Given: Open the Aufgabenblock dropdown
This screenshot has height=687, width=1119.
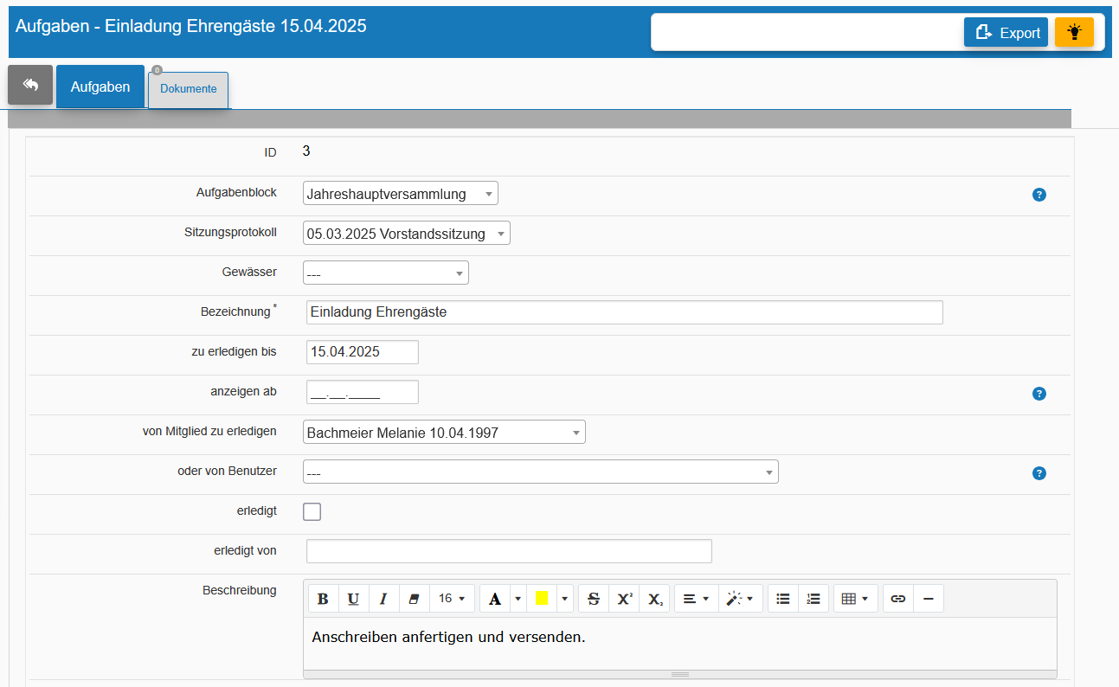Looking at the screenshot, I should [x=401, y=194].
